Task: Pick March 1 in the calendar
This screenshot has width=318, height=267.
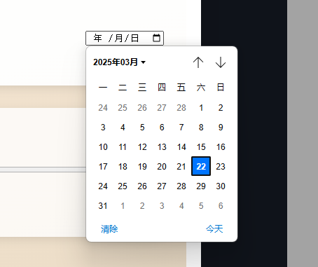Action: click(x=201, y=108)
